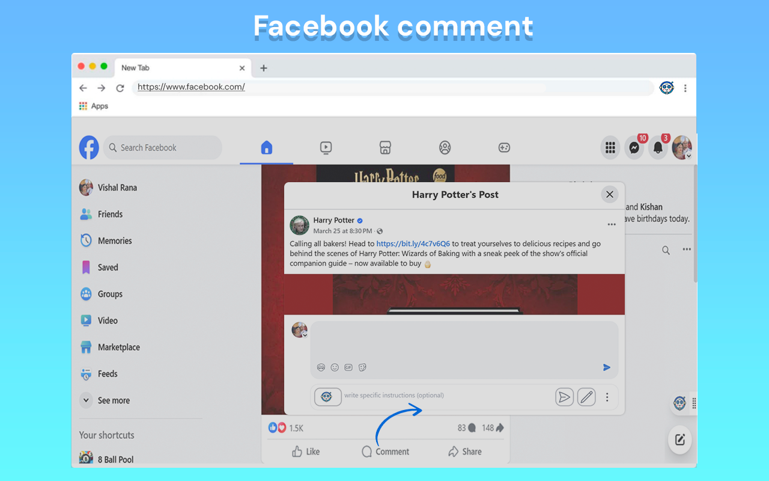Open the Gaming tab icon in top navigation
Image resolution: width=769 pixels, height=481 pixels.
504,147
